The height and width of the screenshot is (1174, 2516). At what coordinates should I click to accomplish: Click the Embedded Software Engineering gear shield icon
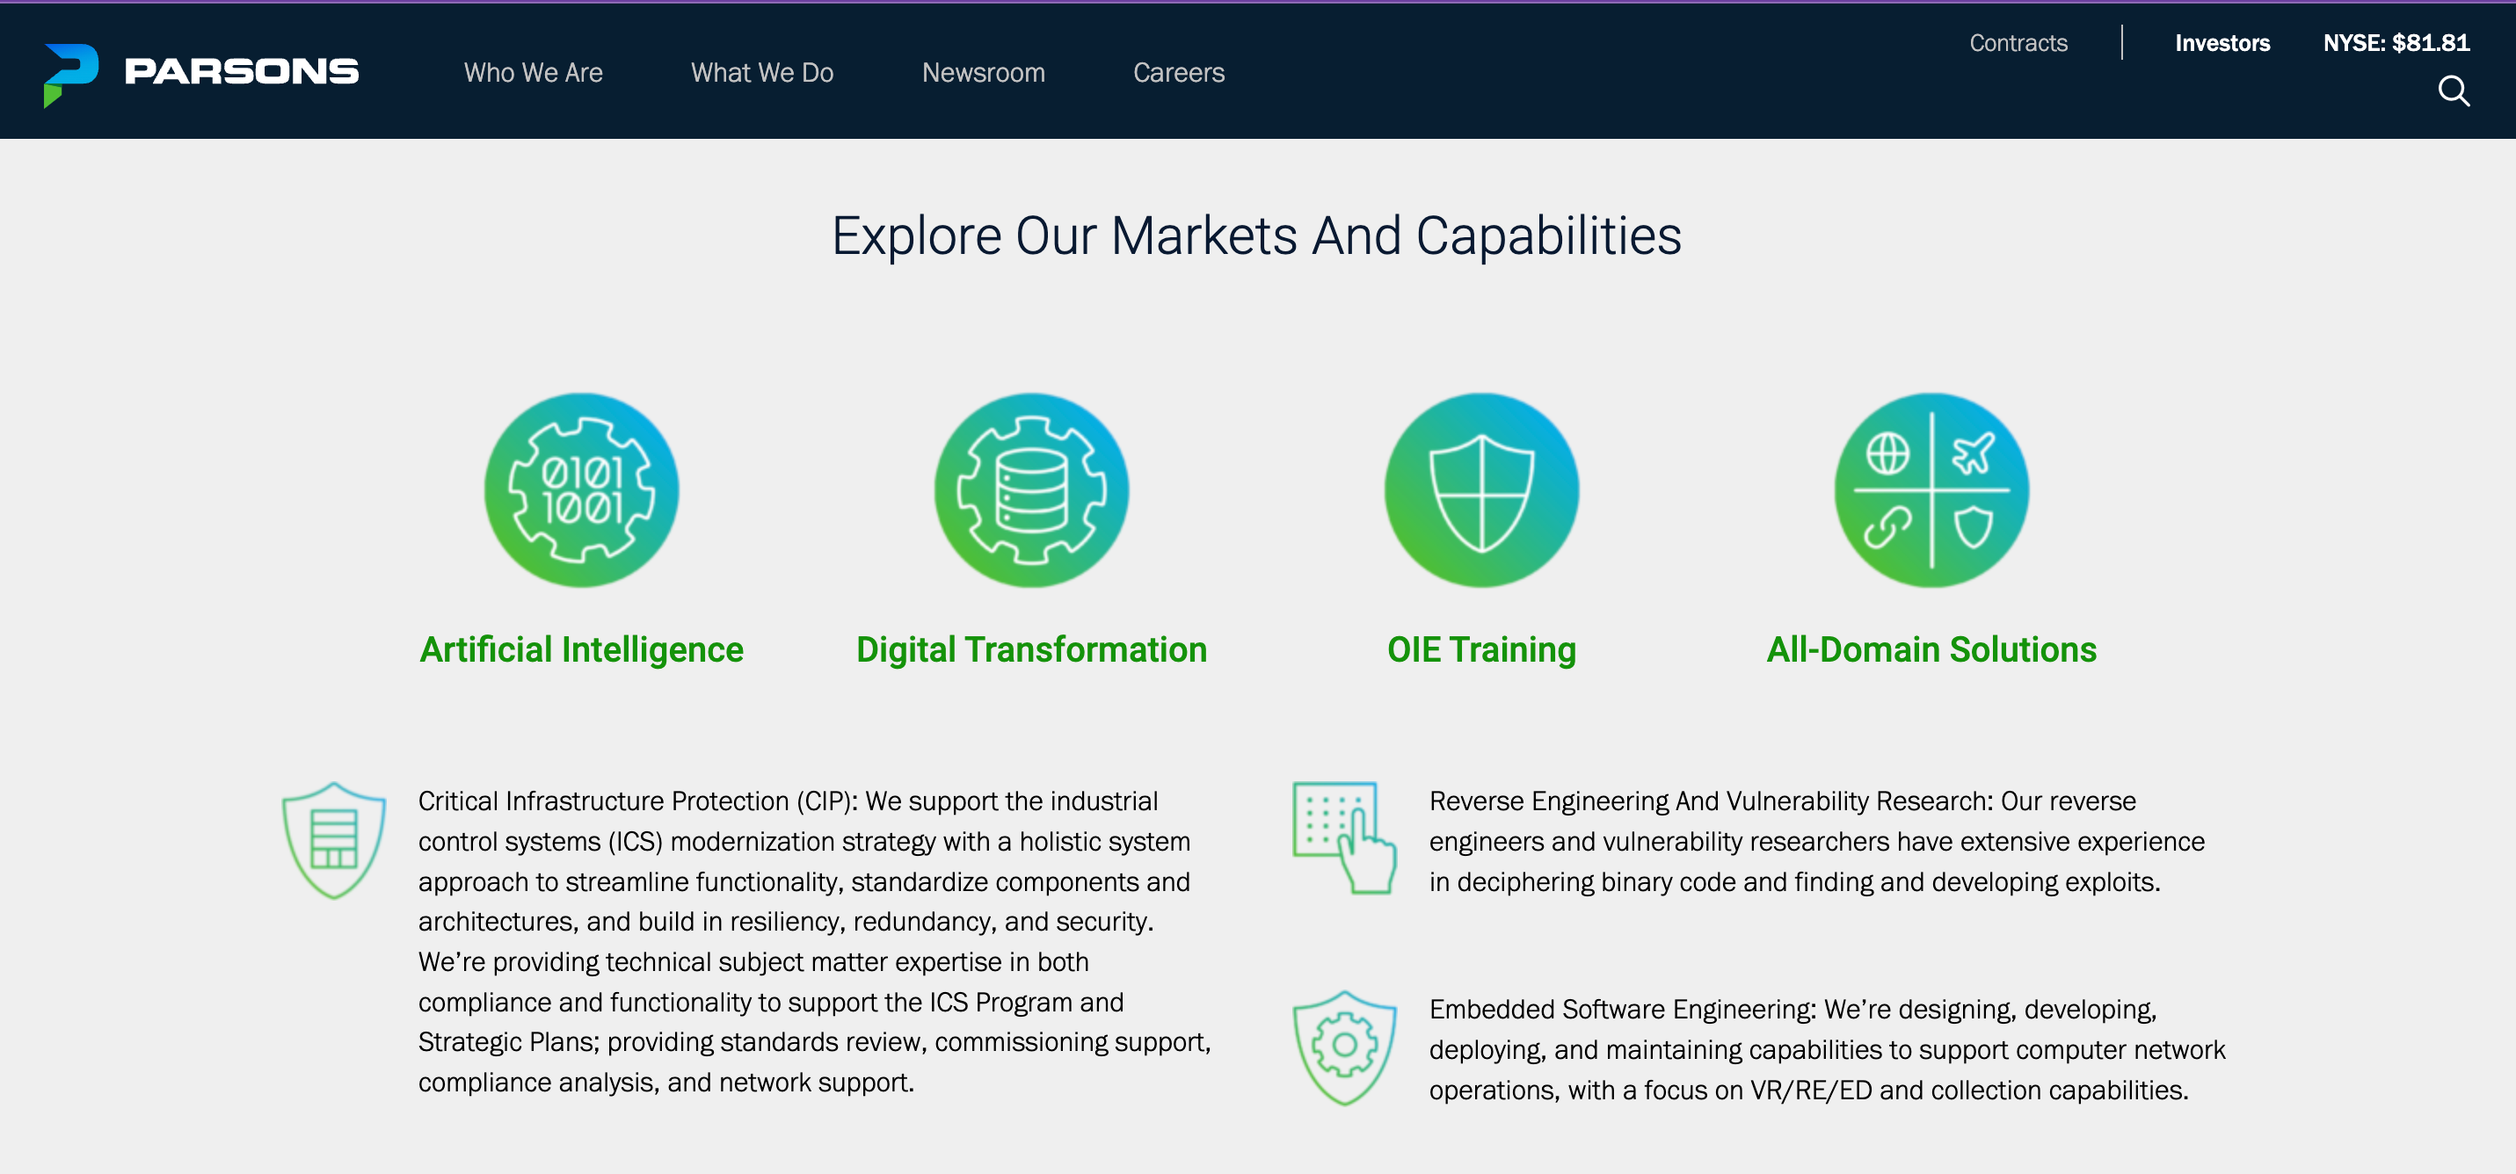pos(1344,1047)
